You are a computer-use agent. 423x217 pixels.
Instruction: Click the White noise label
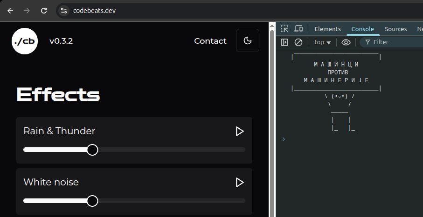(51, 182)
